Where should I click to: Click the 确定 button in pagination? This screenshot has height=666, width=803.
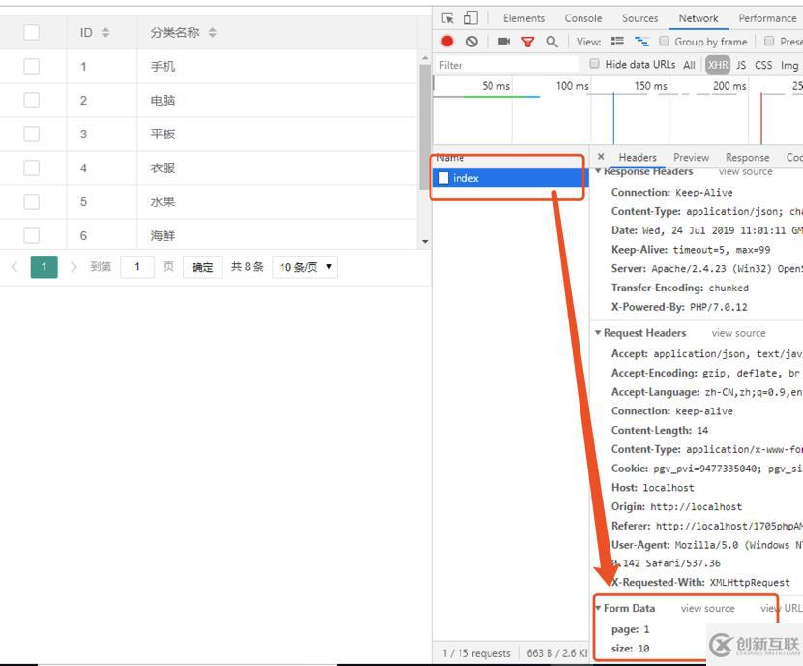[x=202, y=267]
